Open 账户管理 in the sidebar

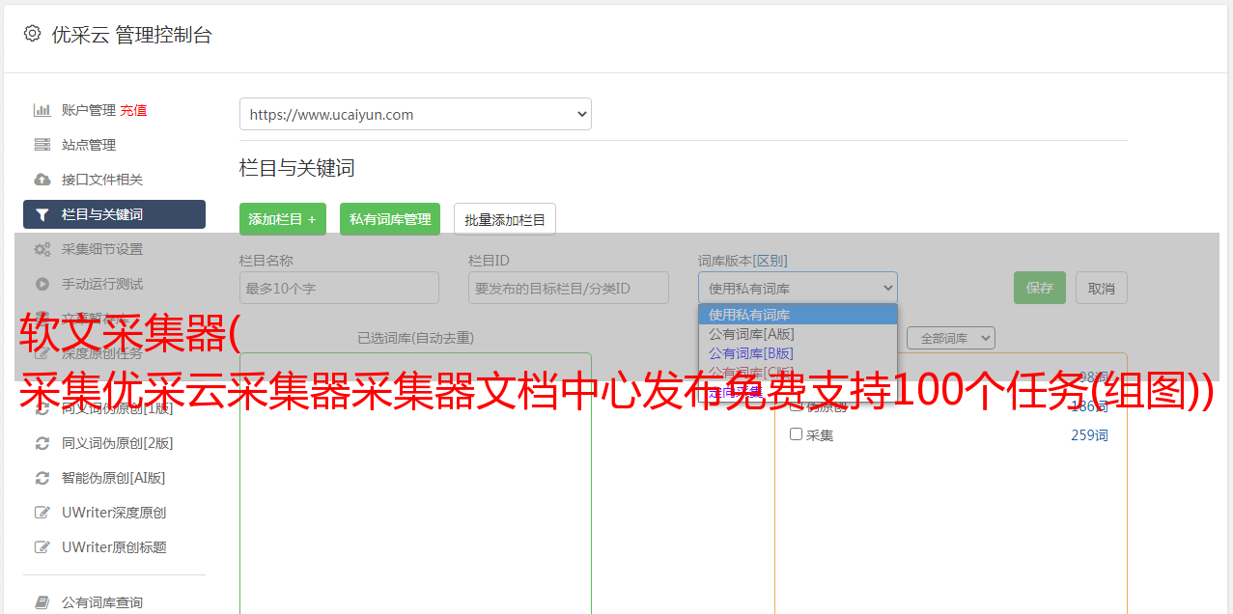pos(89,110)
